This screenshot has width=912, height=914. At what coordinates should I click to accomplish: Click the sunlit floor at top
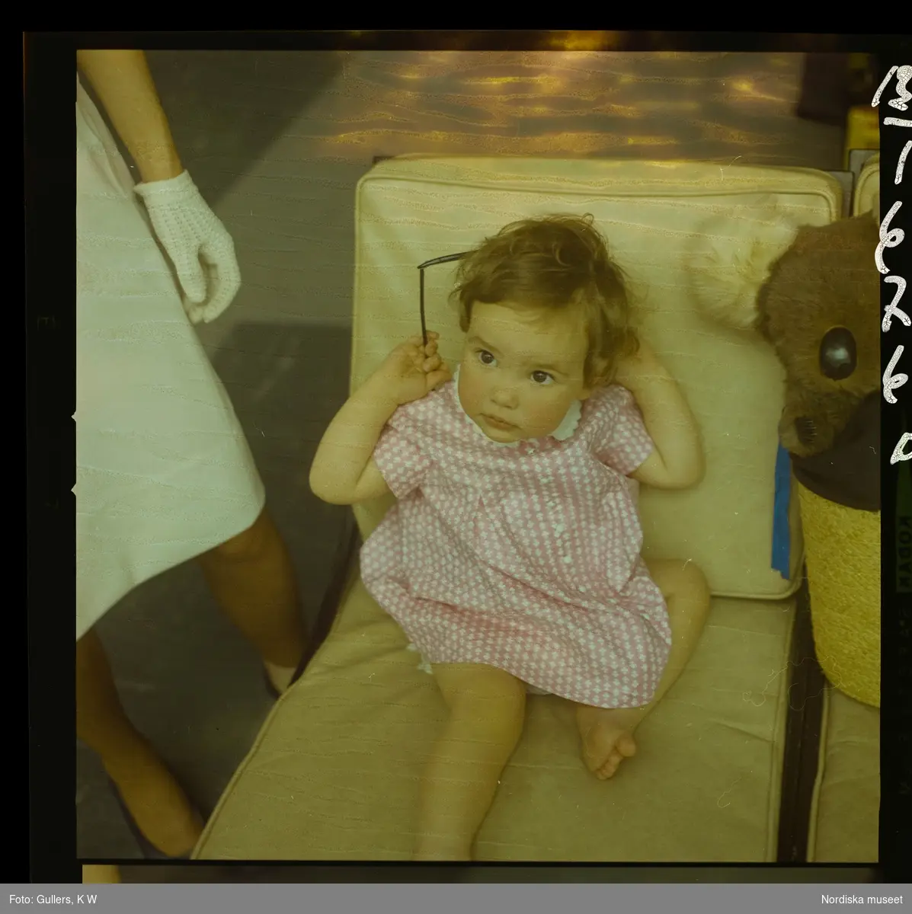(x=533, y=99)
